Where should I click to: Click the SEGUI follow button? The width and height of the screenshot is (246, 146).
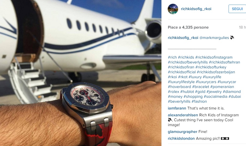pyautogui.click(x=237, y=9)
